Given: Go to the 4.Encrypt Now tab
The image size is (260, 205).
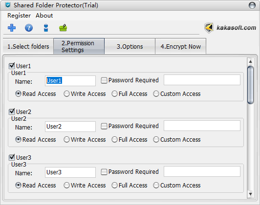Looking at the screenshot, I should pyautogui.click(x=180, y=46).
